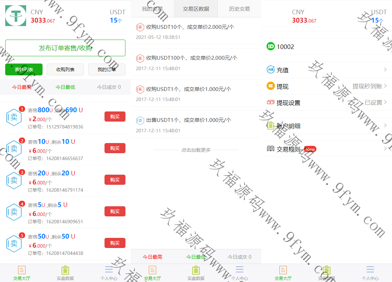
Task: Click the green ID badge icon beside 10002
Action: click(271, 47)
